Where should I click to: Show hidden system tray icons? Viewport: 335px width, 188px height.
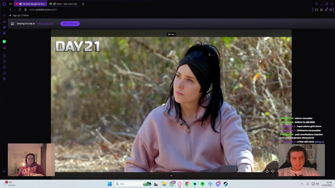pos(302,184)
